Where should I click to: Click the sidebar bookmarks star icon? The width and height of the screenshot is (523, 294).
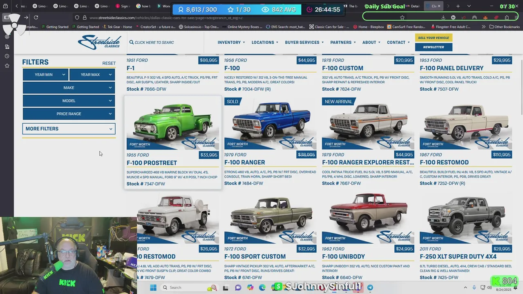pyautogui.click(x=7, y=66)
